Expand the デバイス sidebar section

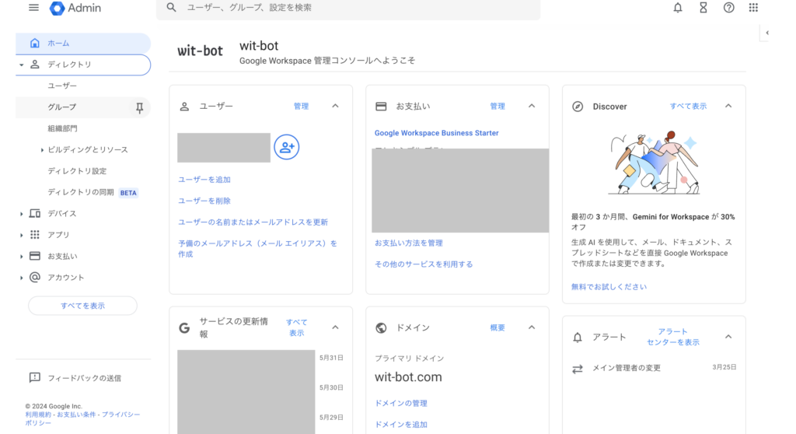[x=22, y=214]
